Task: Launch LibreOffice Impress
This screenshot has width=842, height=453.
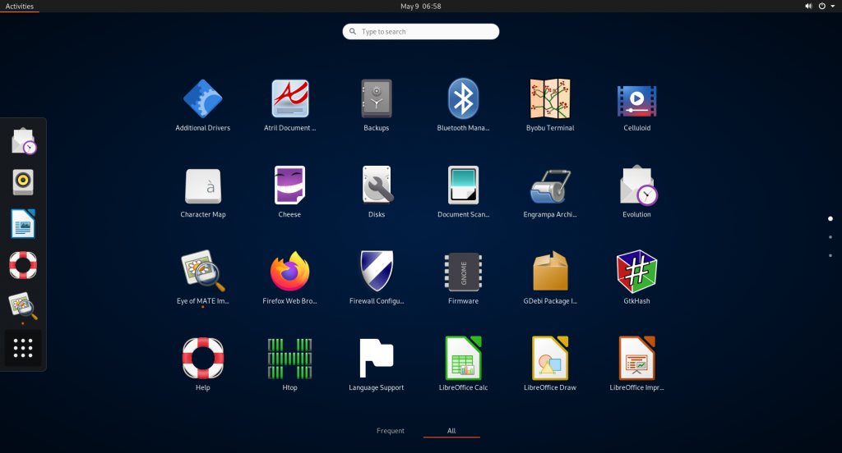Action: [637, 364]
